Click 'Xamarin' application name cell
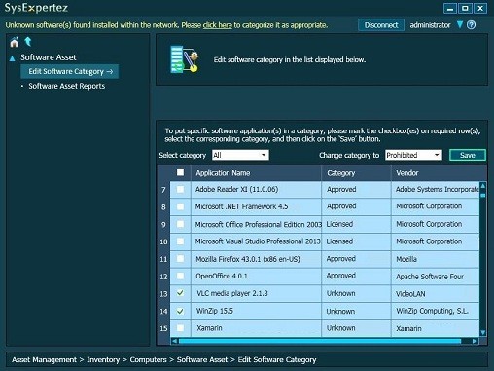The image size is (494, 371). [x=256, y=328]
